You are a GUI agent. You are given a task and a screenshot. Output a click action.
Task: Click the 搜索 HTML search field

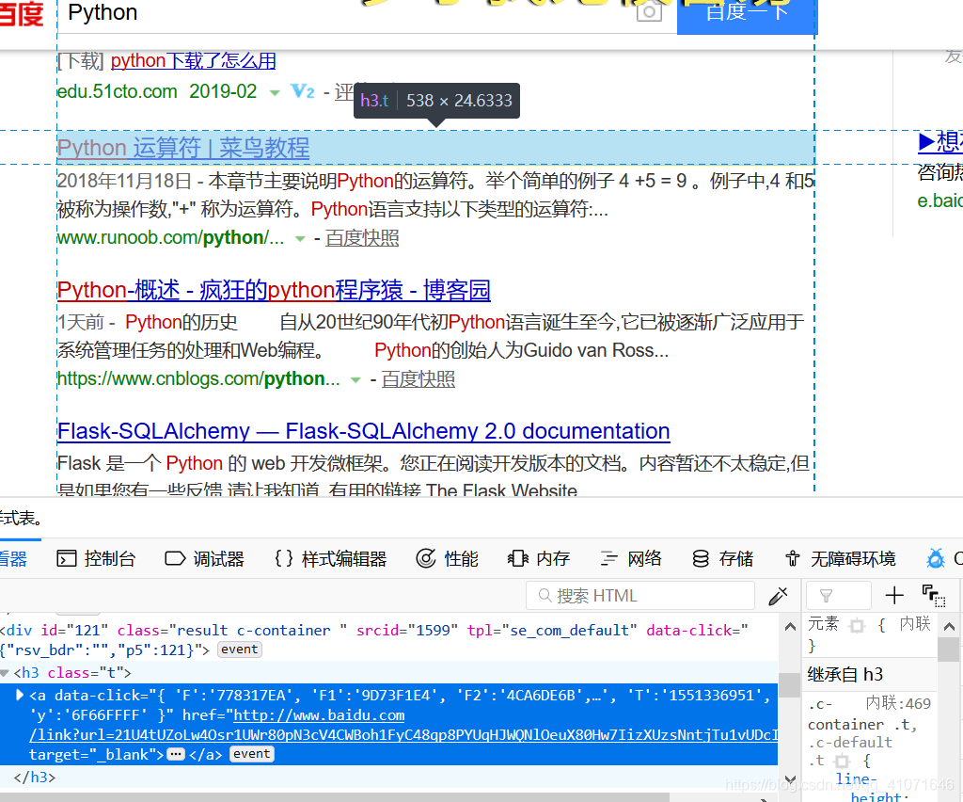(639, 596)
